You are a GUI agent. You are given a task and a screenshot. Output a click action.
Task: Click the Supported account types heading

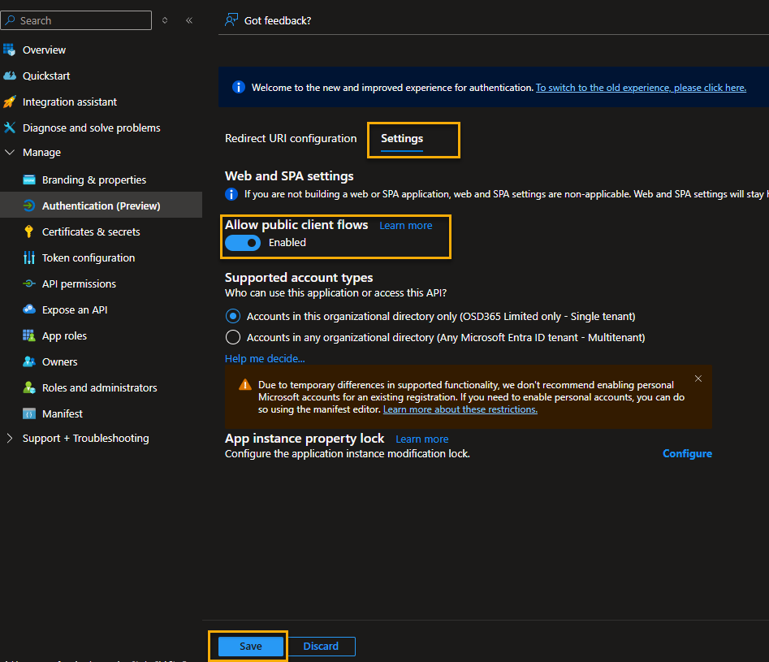[299, 277]
